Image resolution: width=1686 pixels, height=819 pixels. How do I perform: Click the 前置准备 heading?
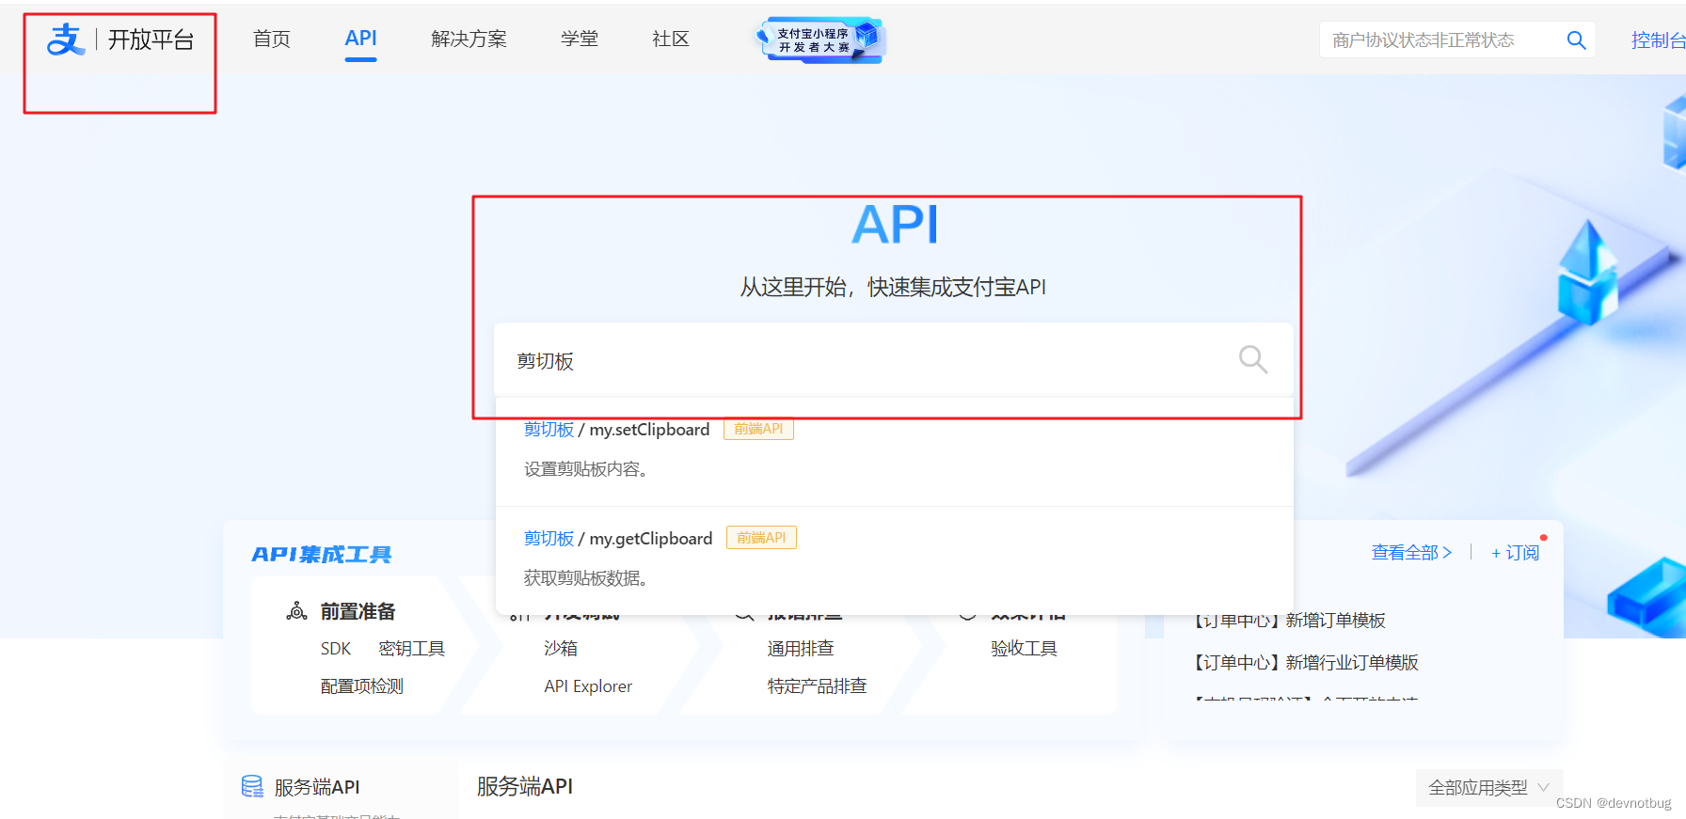358,611
